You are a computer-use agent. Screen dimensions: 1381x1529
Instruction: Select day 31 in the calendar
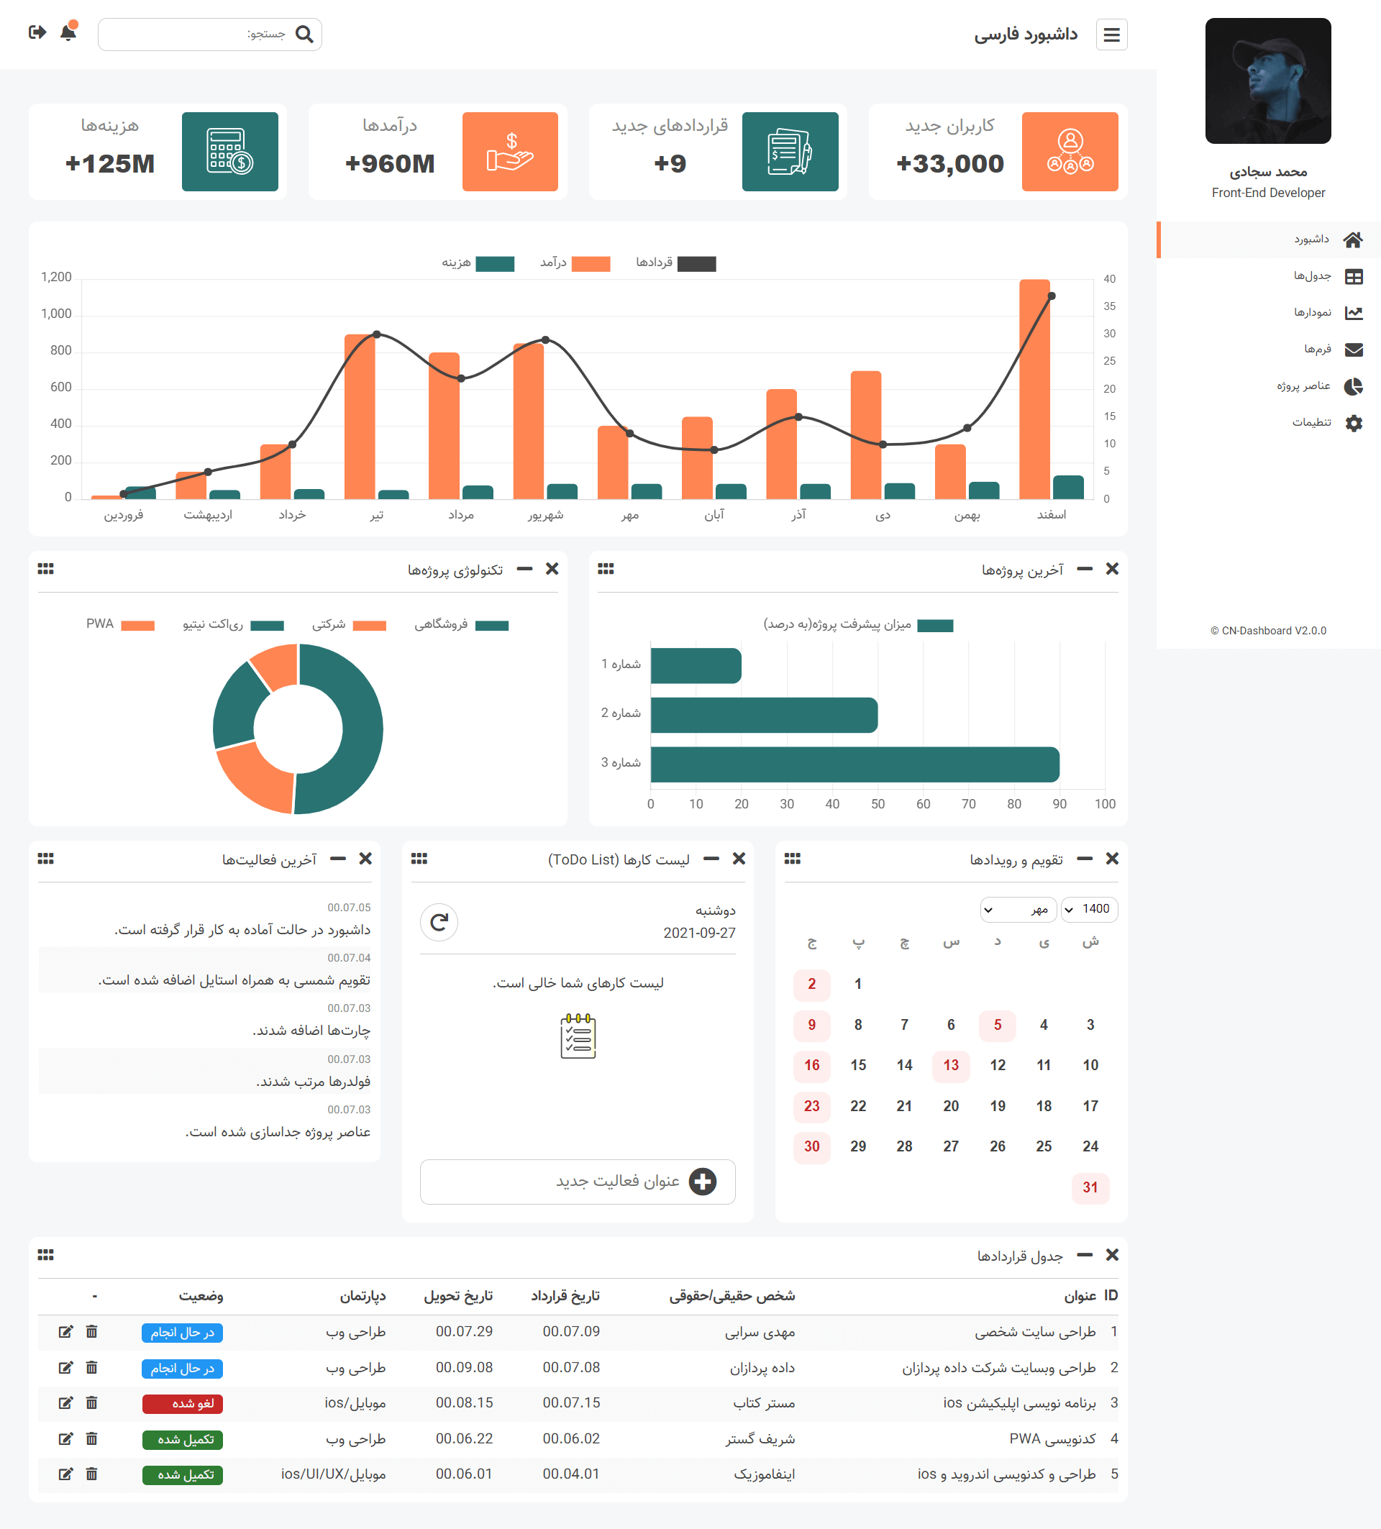pos(1090,1187)
